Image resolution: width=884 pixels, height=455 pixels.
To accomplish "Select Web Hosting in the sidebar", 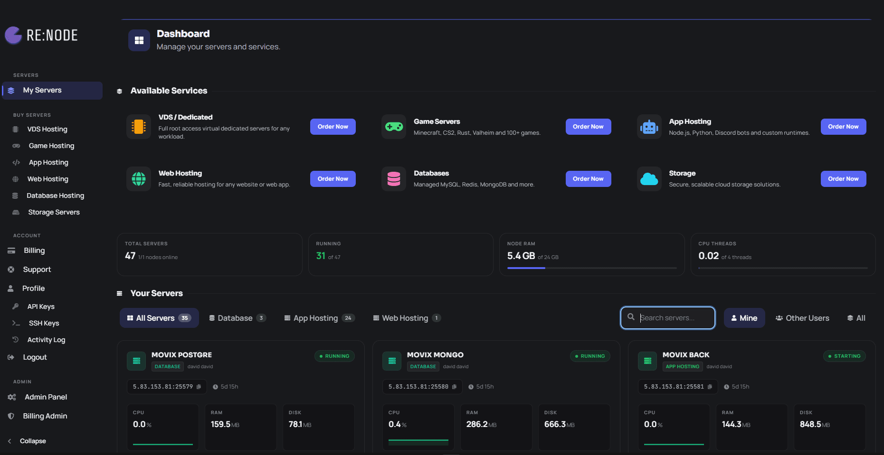I will pyautogui.click(x=48, y=179).
